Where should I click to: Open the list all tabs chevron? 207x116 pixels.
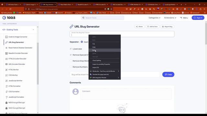tap(186, 5)
